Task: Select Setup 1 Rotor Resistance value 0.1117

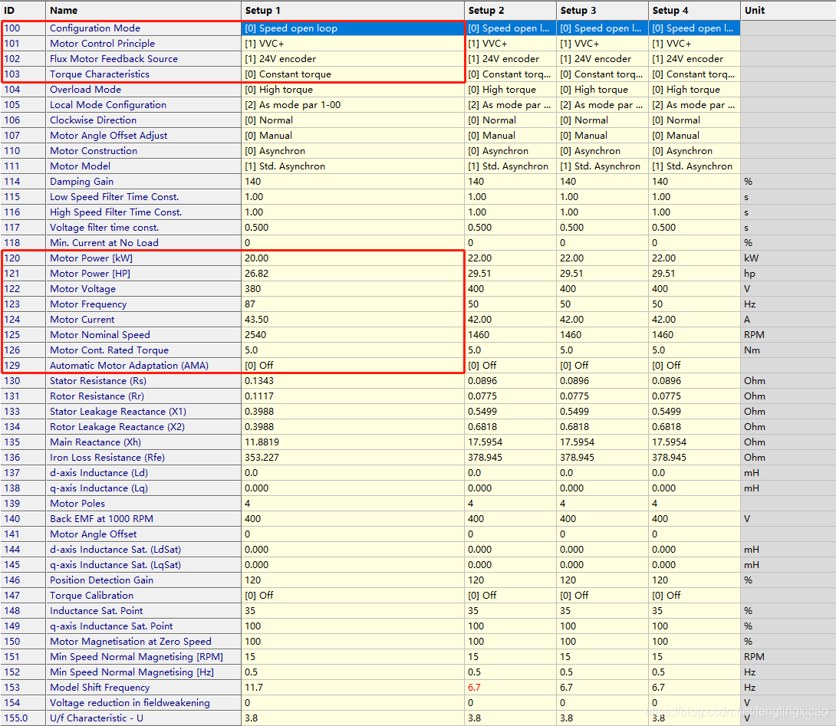Action: tap(352, 396)
